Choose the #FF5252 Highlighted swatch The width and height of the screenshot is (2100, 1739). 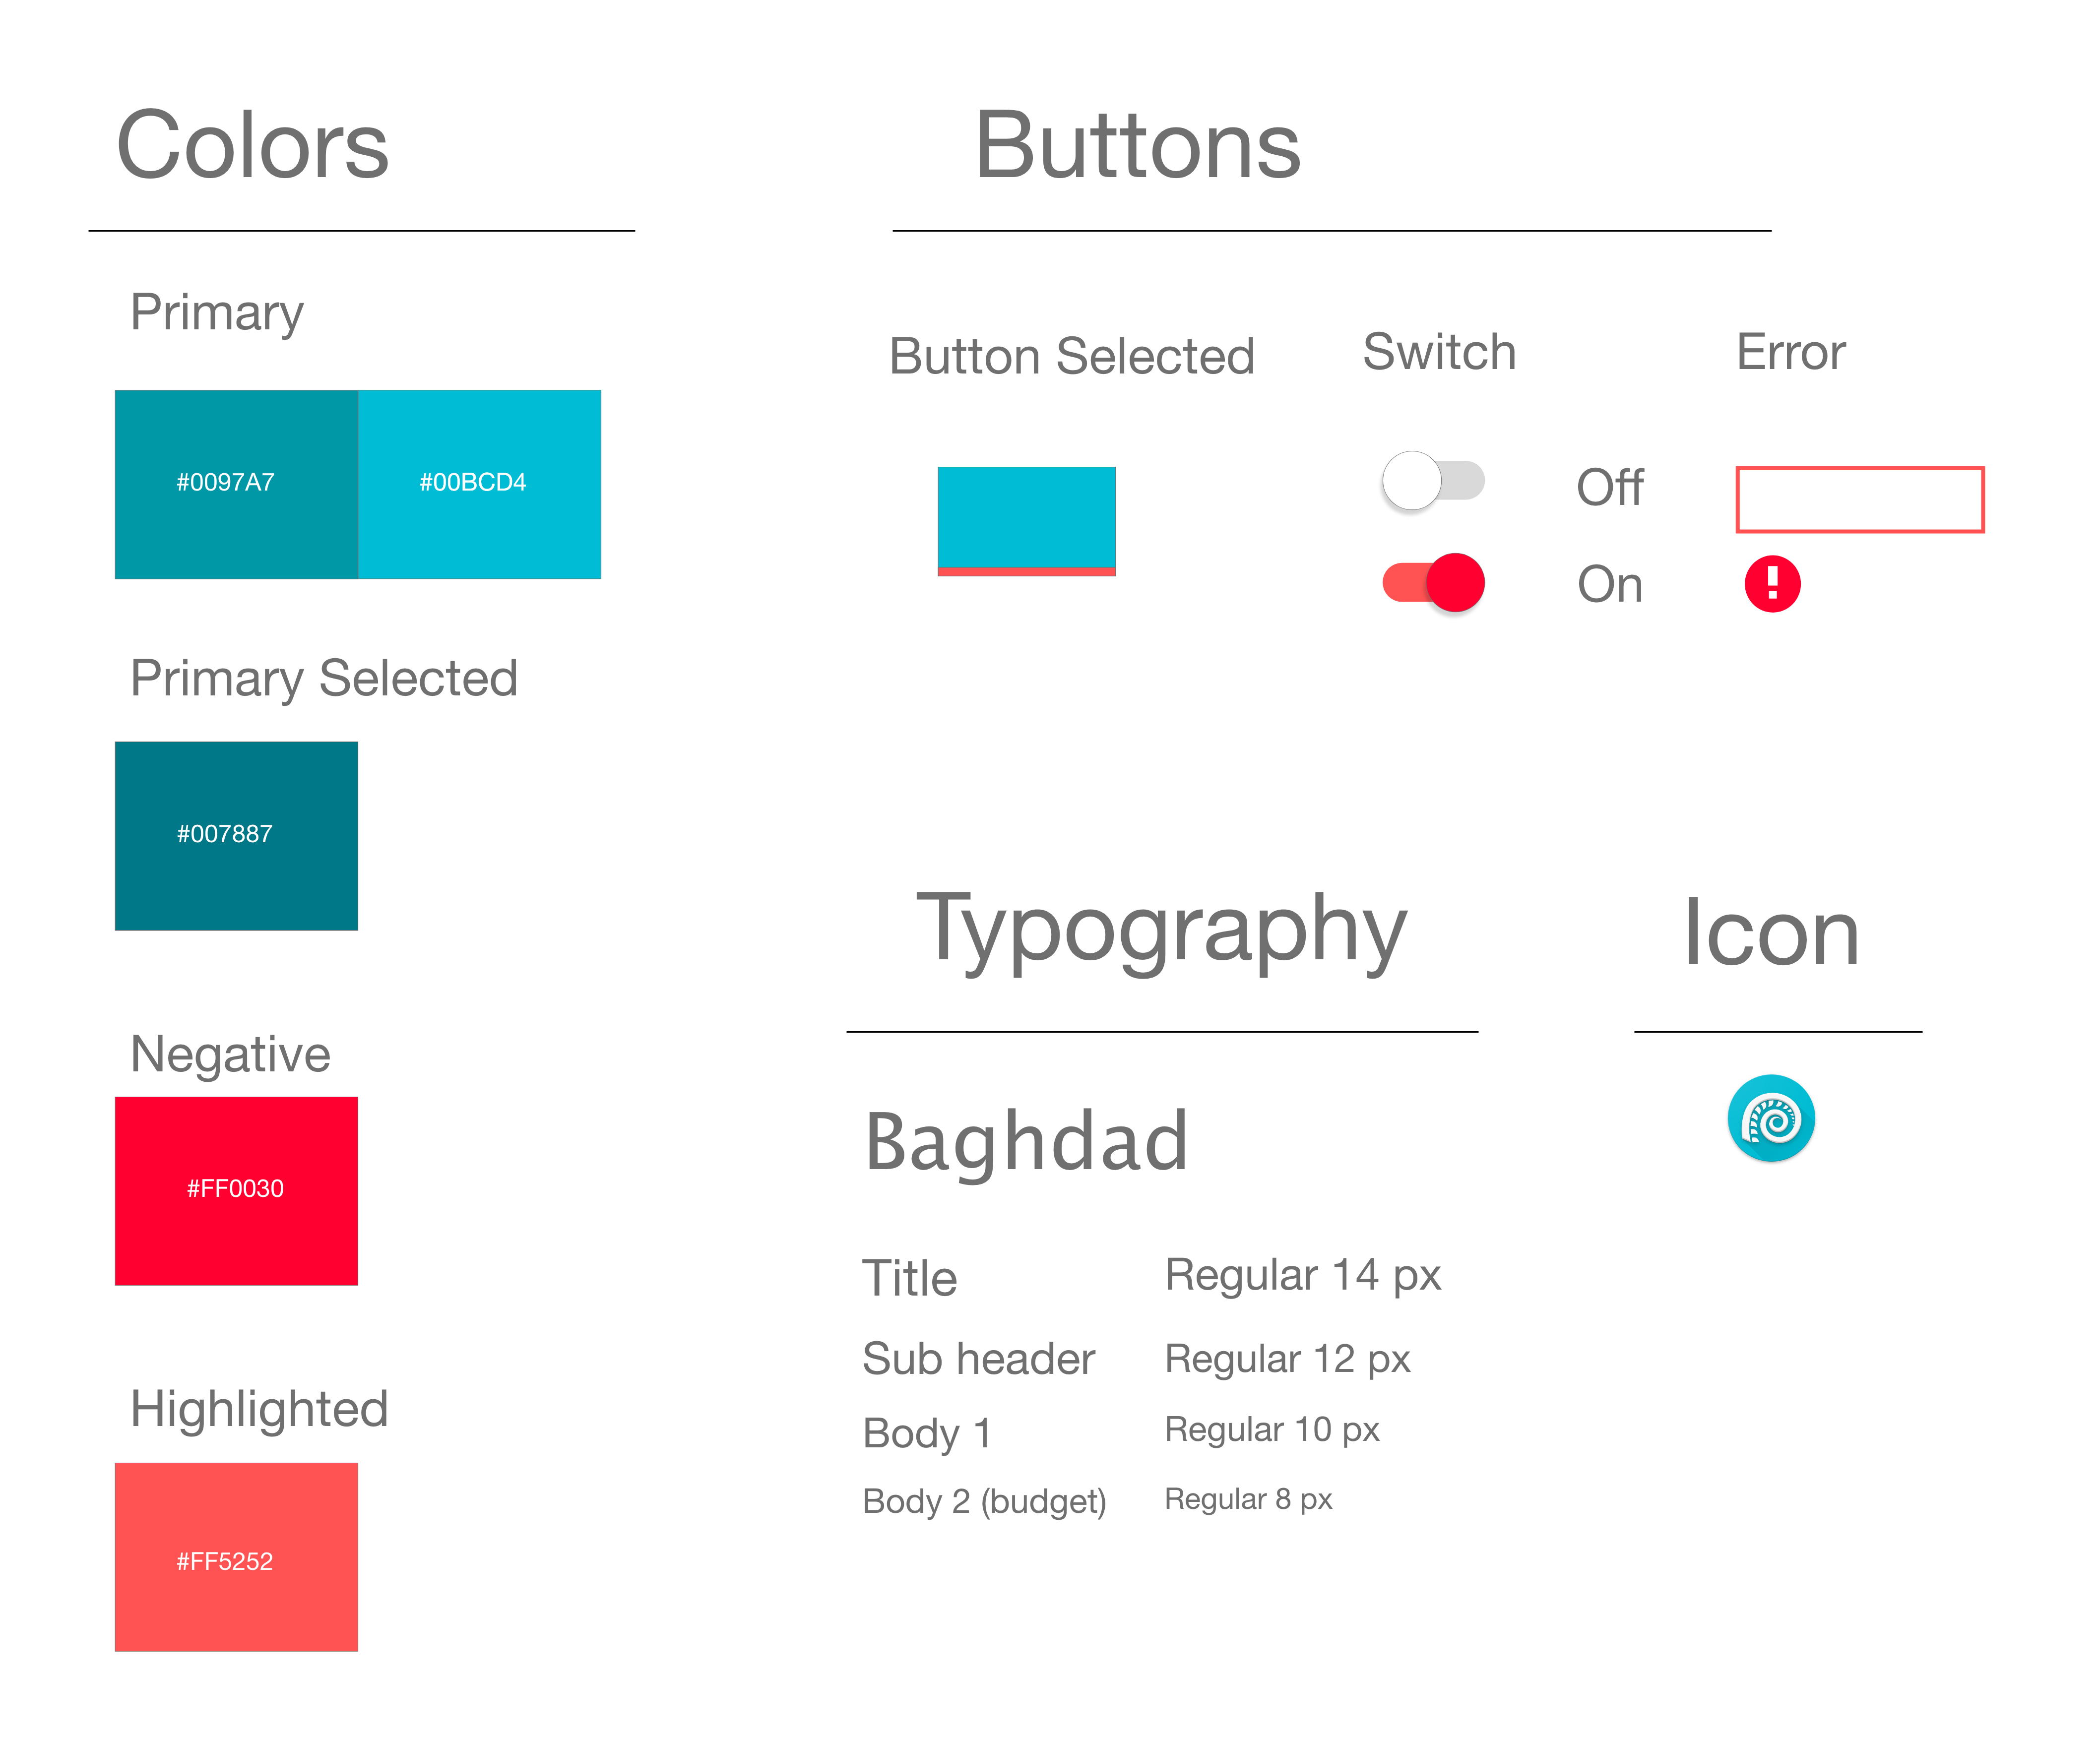(x=236, y=1557)
